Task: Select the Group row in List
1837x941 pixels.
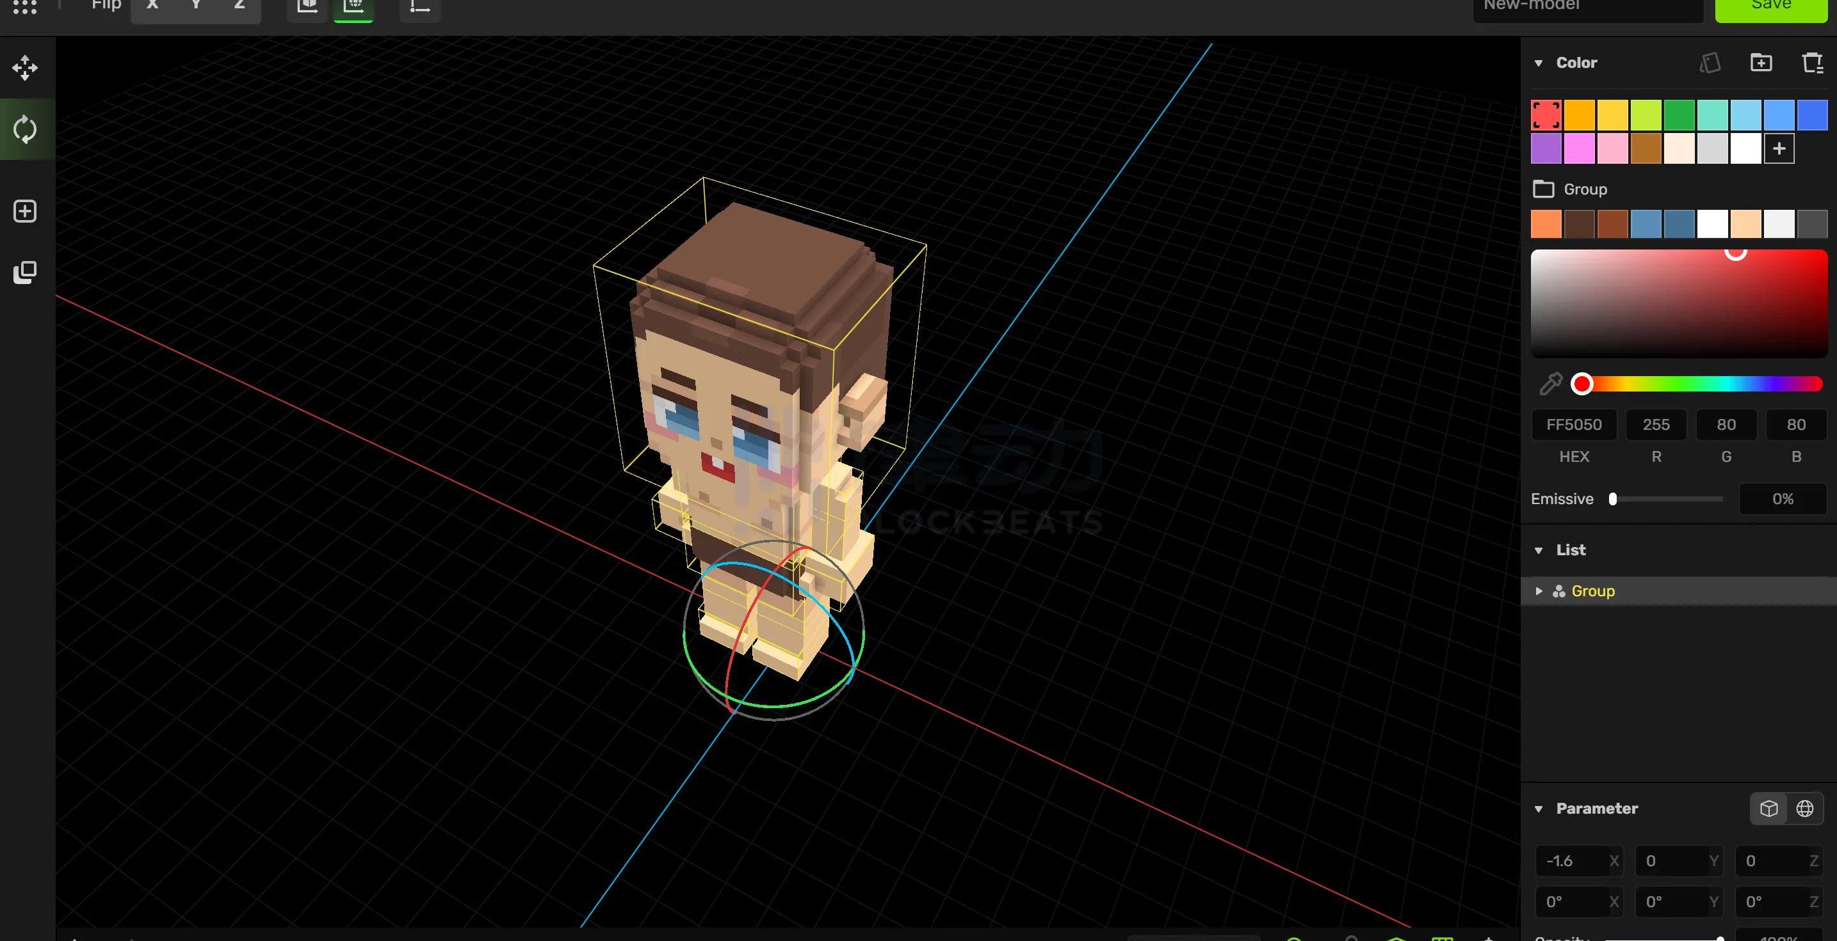Action: [x=1679, y=591]
